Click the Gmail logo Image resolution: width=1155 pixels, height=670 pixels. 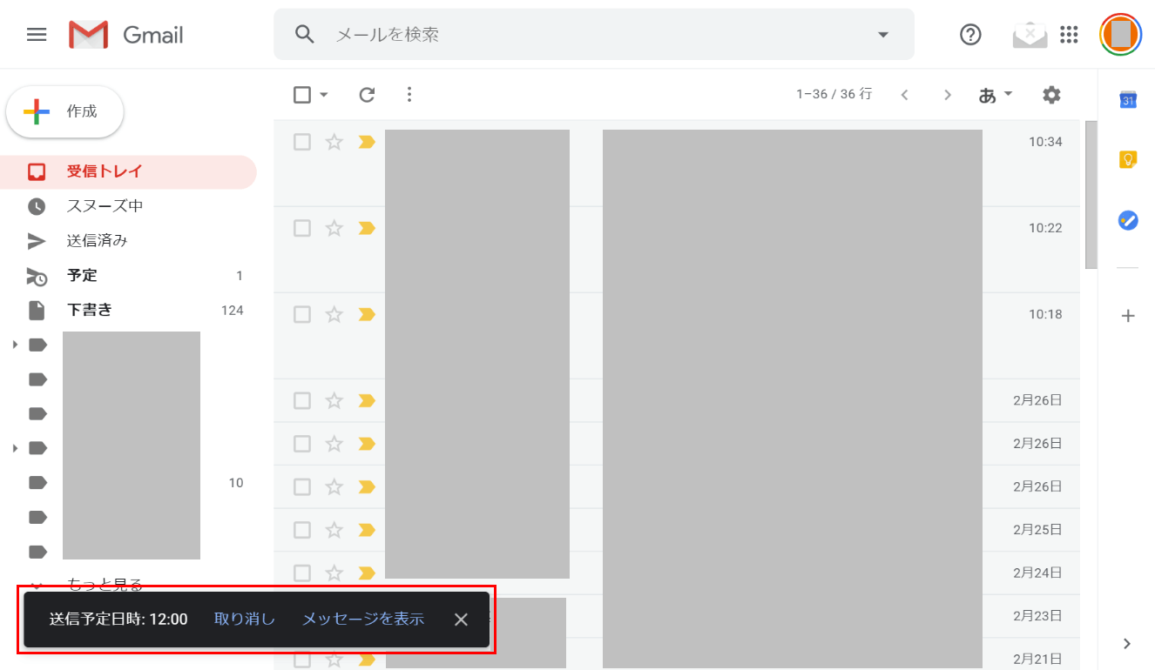(x=126, y=35)
